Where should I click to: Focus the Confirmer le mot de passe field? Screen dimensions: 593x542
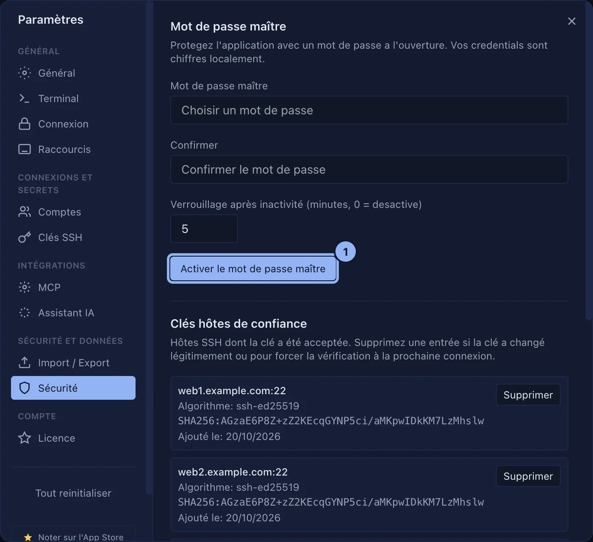coord(369,169)
